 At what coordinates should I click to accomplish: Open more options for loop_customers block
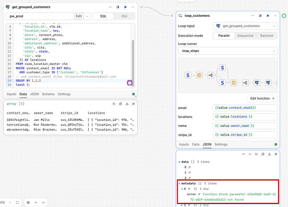(275, 15)
